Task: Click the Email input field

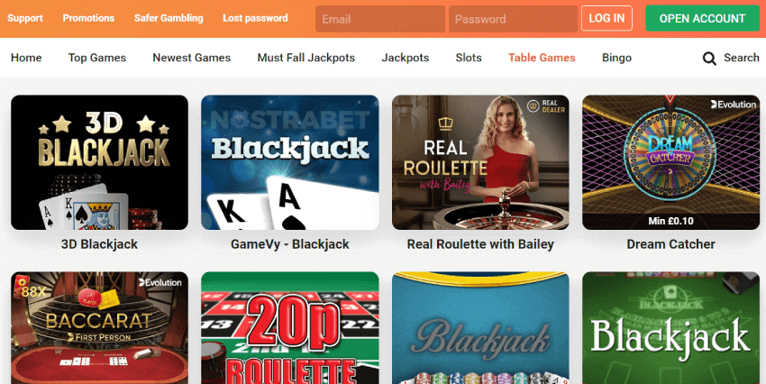Action: coord(380,19)
